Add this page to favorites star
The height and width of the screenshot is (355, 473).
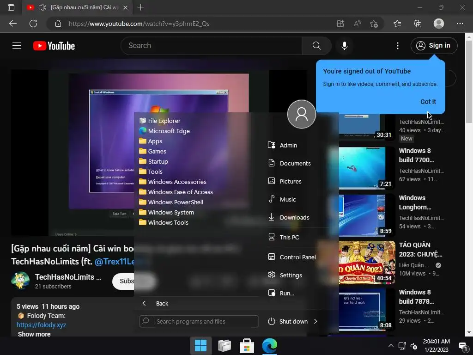(x=374, y=24)
